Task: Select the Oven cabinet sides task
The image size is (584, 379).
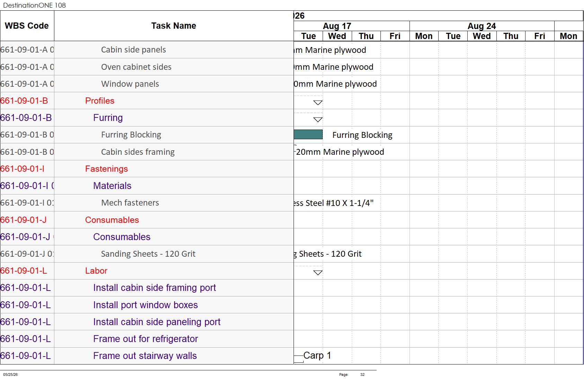Action: [x=136, y=67]
